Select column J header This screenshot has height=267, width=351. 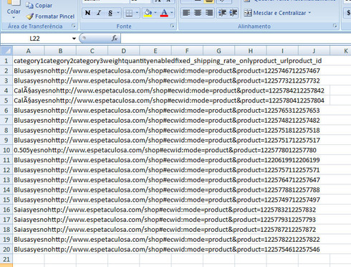(x=314, y=51)
